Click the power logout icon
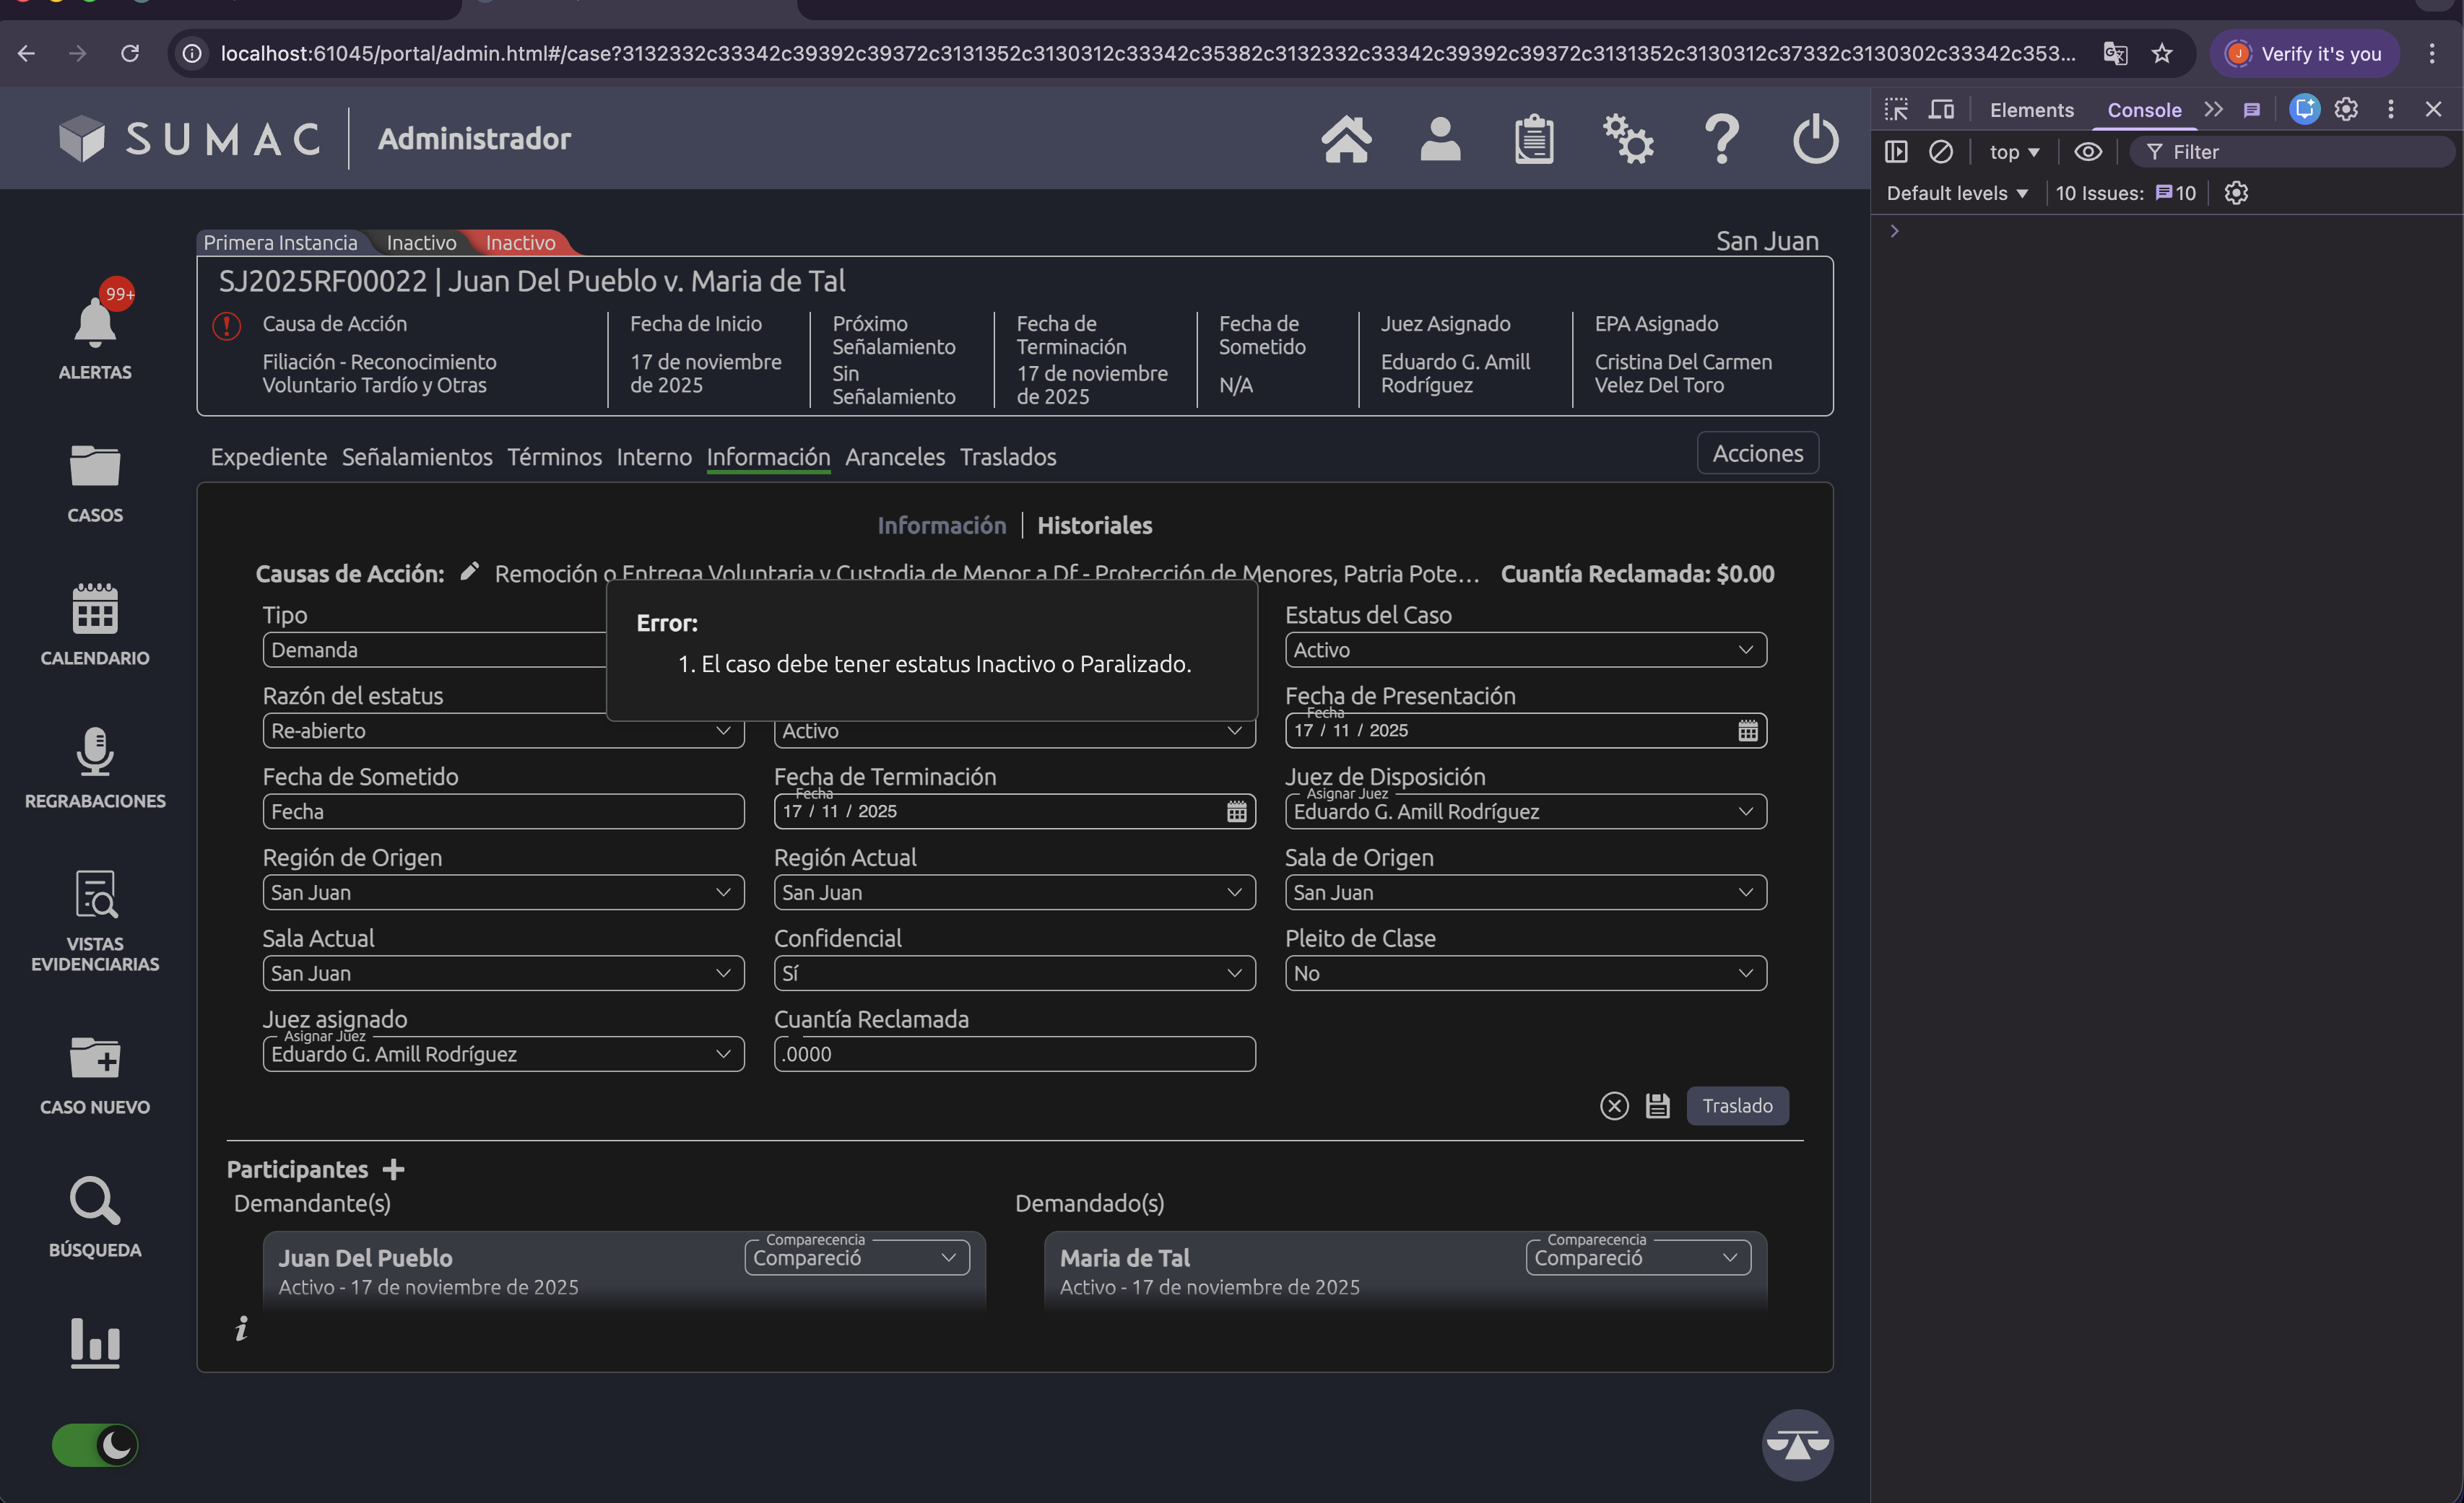 click(1815, 139)
